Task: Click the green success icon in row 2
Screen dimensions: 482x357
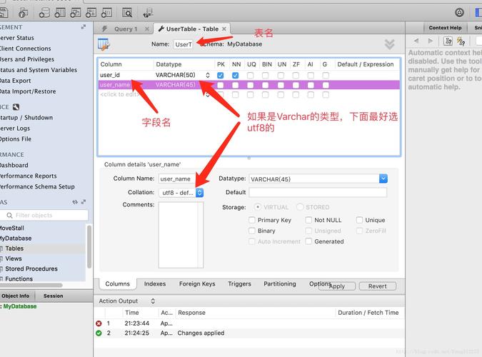Action: pos(99,333)
